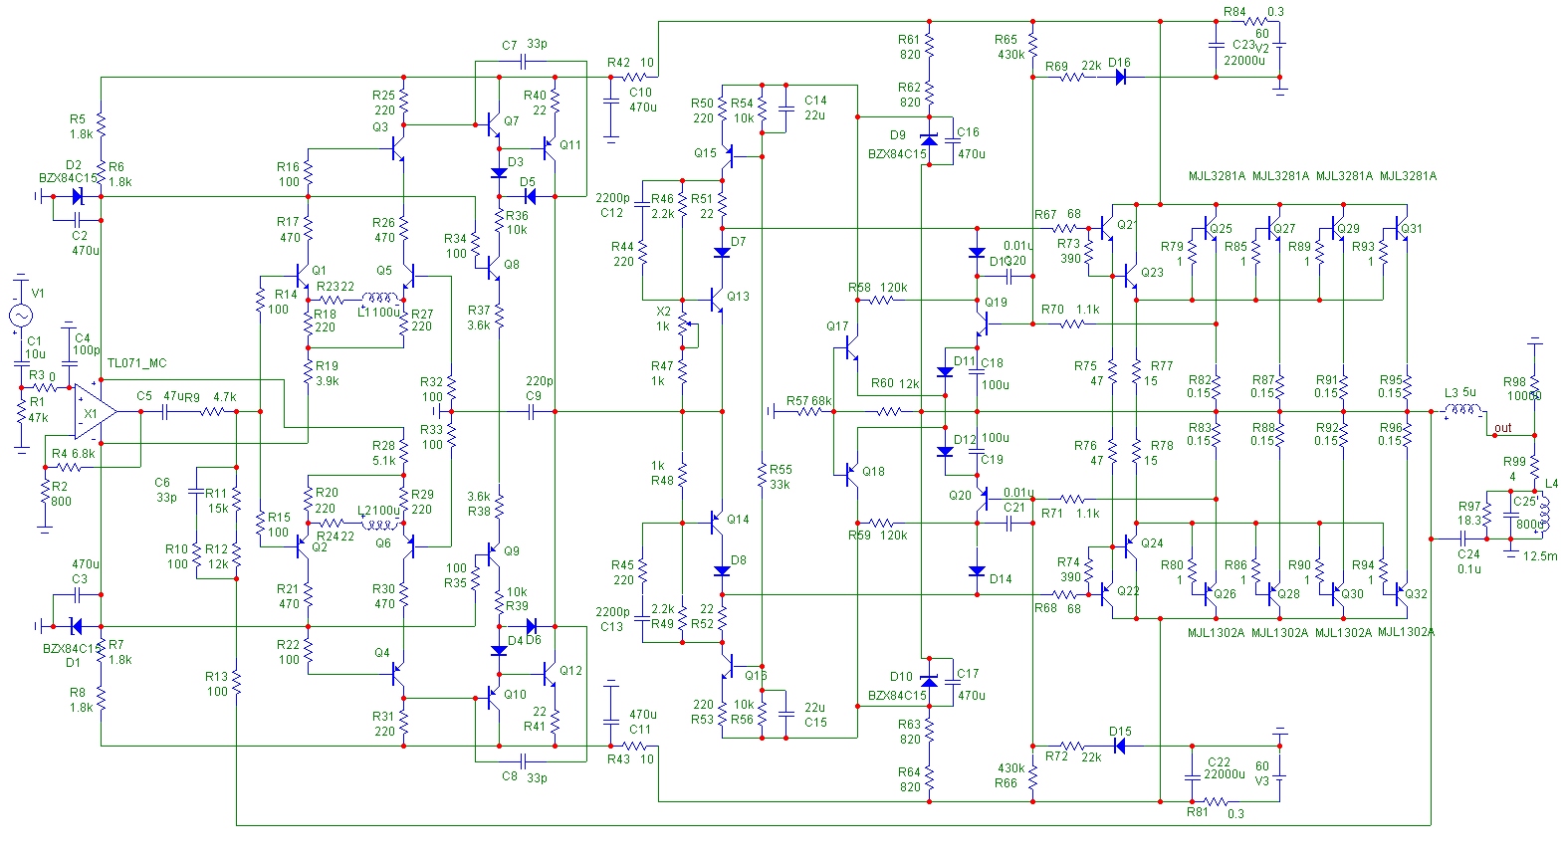Select the R84 0.3 resistor label
The width and height of the screenshot is (1564, 861).
coord(1253,12)
